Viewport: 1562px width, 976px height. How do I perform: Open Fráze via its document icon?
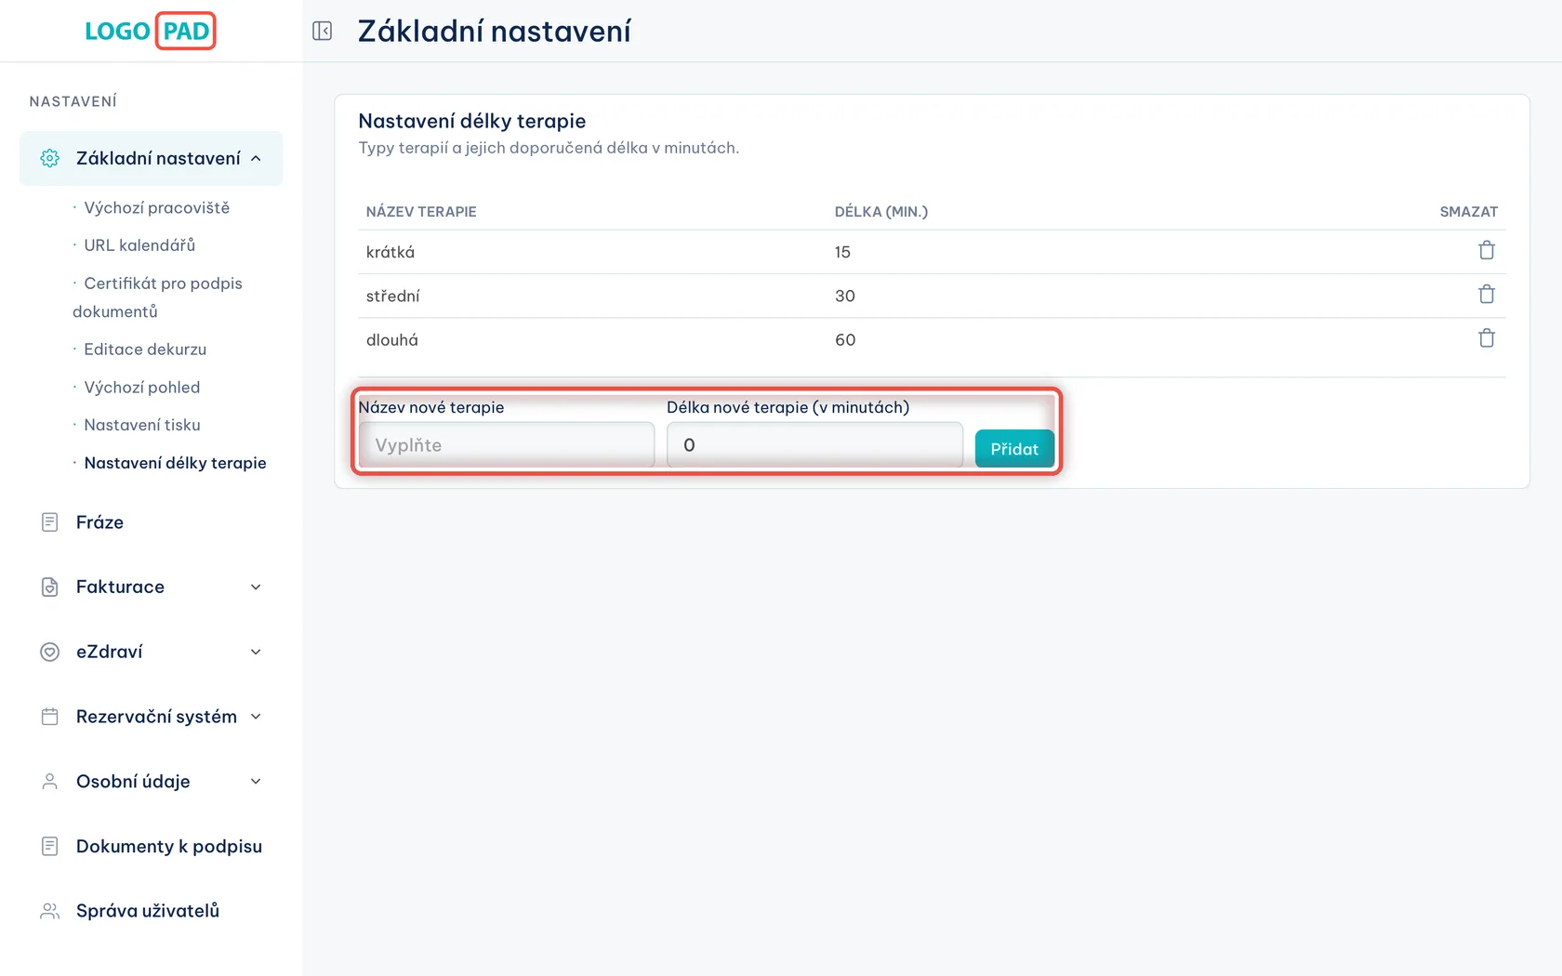coord(50,522)
